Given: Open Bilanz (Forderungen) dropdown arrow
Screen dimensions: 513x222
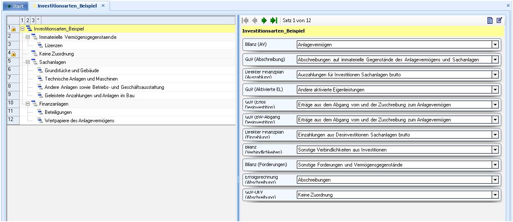Looking at the screenshot, I should [x=495, y=165].
